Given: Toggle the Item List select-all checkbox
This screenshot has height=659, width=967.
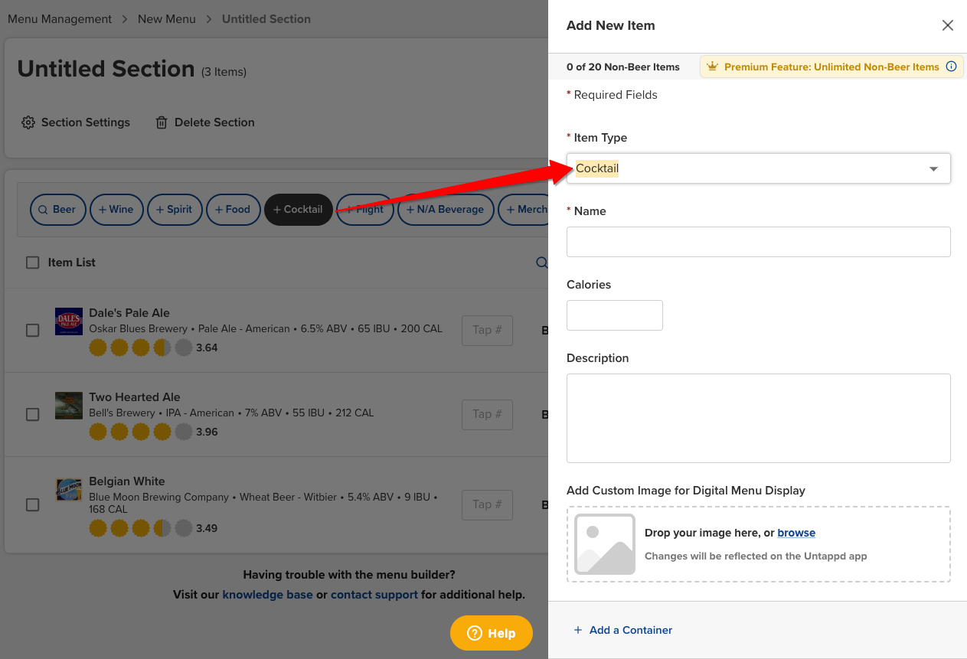Looking at the screenshot, I should click(x=32, y=263).
